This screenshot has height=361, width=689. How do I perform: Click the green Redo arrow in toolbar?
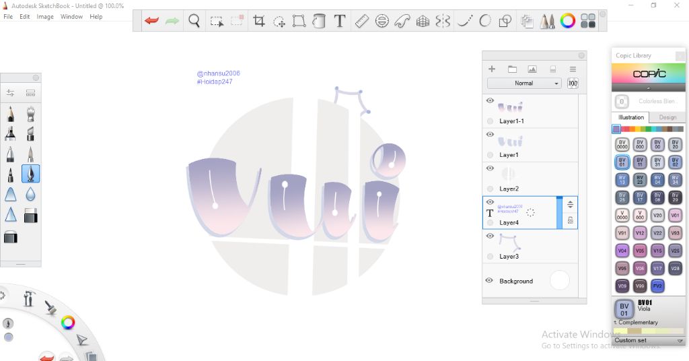pos(172,21)
